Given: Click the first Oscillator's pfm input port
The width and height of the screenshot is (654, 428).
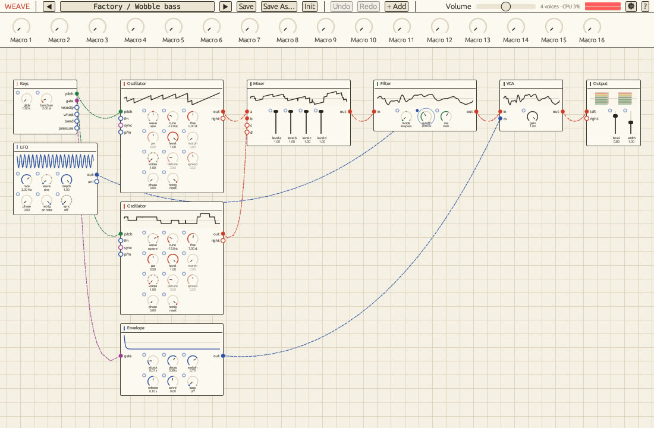Looking at the screenshot, I should pos(121,132).
